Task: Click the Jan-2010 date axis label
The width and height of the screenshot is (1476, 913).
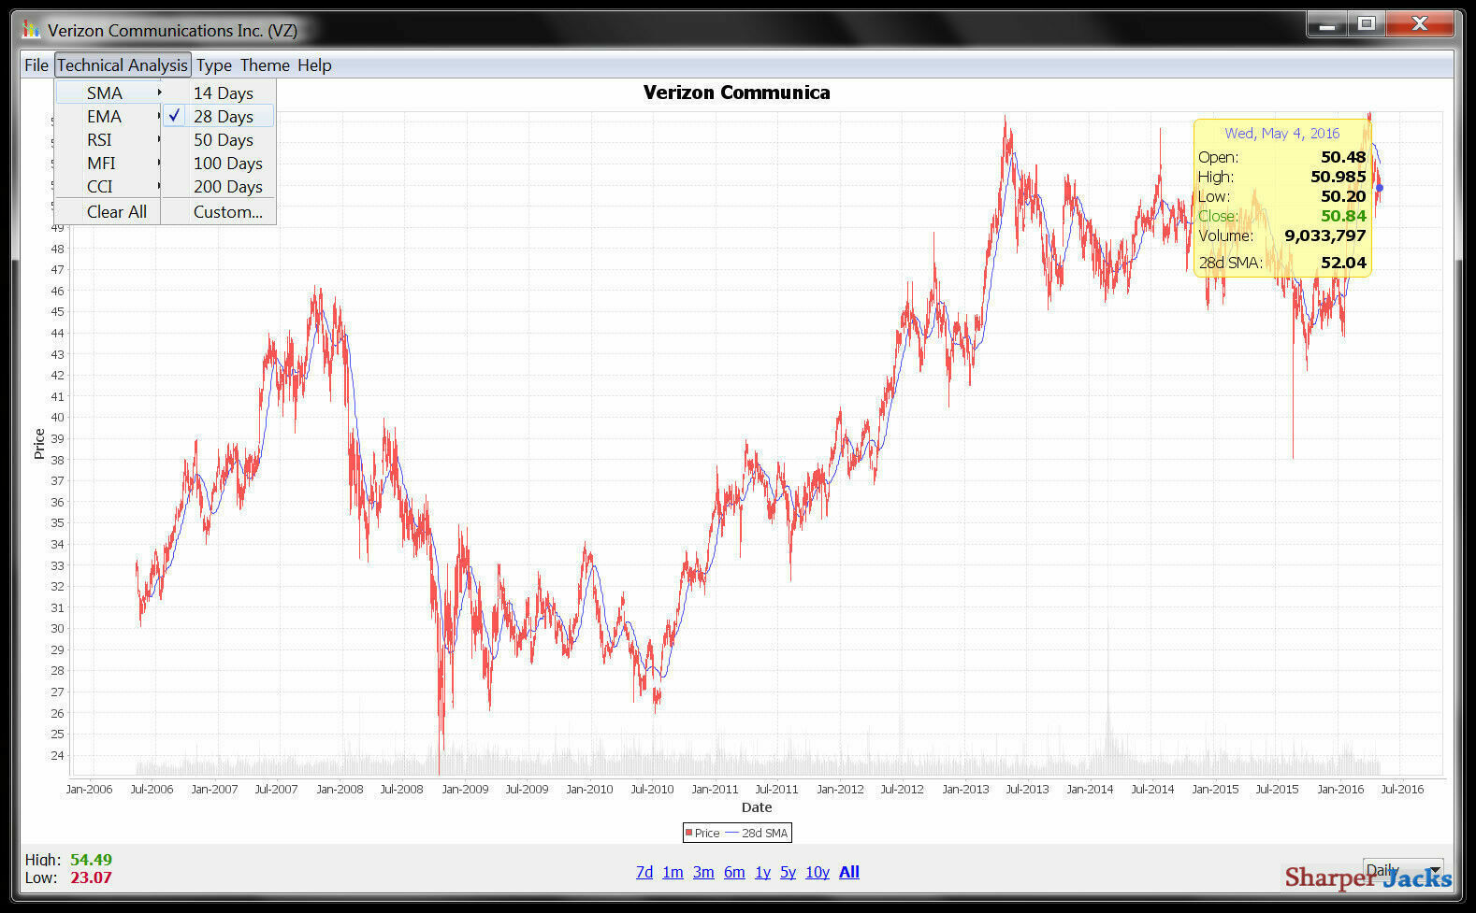Action: 589,789
